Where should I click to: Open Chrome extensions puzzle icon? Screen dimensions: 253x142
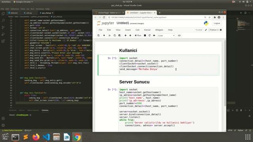coord(215,17)
